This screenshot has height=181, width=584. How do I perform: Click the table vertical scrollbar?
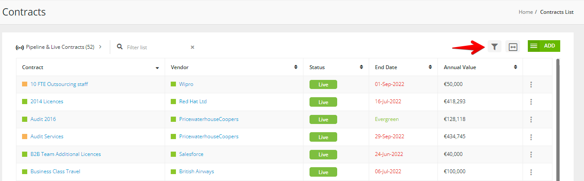point(558,120)
